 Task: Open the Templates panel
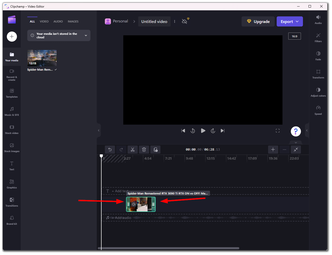coord(12,93)
